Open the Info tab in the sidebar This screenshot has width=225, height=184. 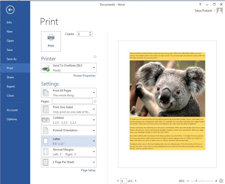pyautogui.click(x=15, y=22)
